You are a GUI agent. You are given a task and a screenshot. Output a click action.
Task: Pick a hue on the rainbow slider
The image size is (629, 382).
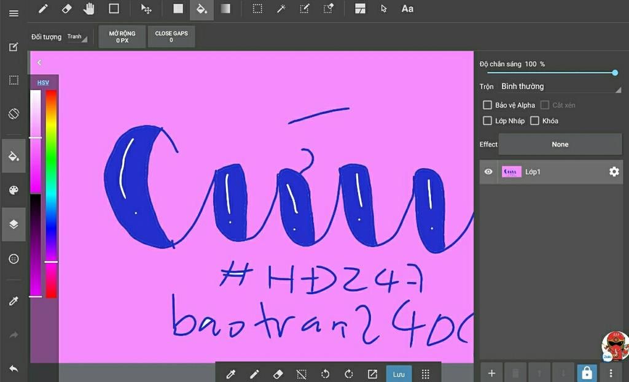(x=51, y=194)
